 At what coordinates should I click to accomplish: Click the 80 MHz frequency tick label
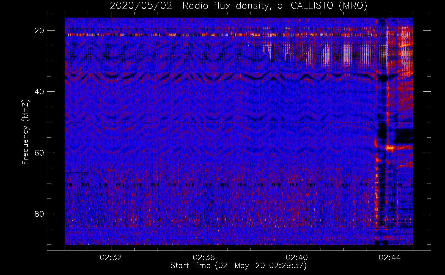pyautogui.click(x=40, y=214)
